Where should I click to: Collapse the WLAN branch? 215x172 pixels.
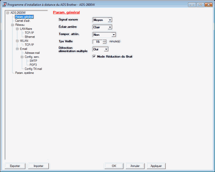(x=17, y=41)
